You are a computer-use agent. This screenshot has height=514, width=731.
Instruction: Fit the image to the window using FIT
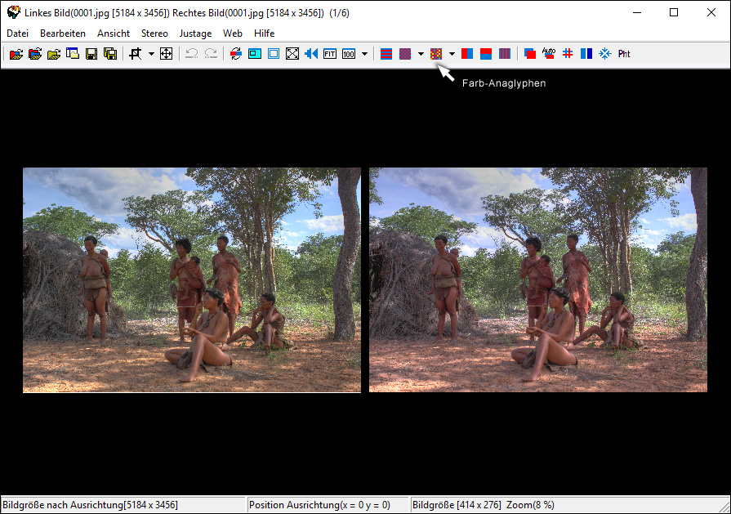click(330, 54)
